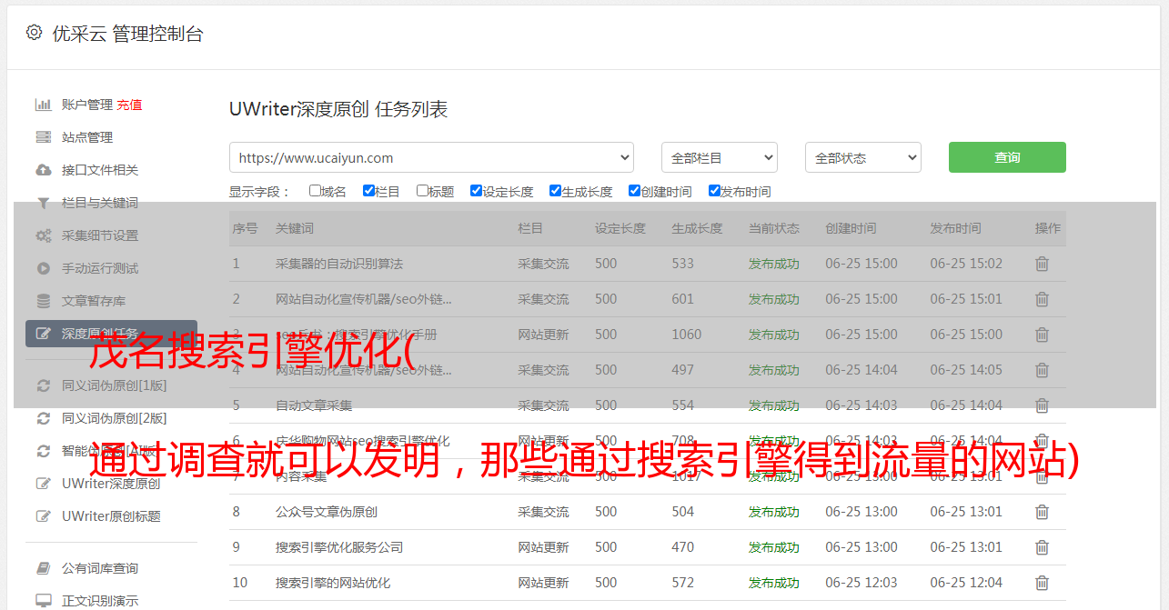Viewport: 1169px width, 610px height.
Task: Click trash icon for row 4 published 14:05
Action: click(1042, 370)
